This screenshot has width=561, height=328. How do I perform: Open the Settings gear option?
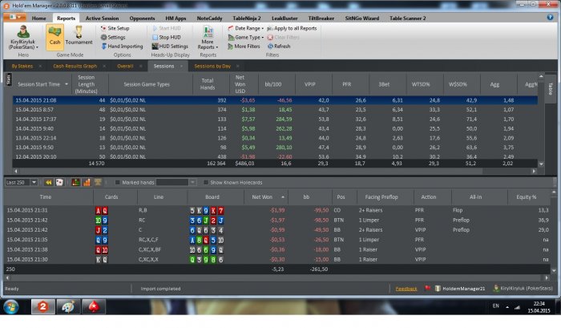click(x=113, y=37)
